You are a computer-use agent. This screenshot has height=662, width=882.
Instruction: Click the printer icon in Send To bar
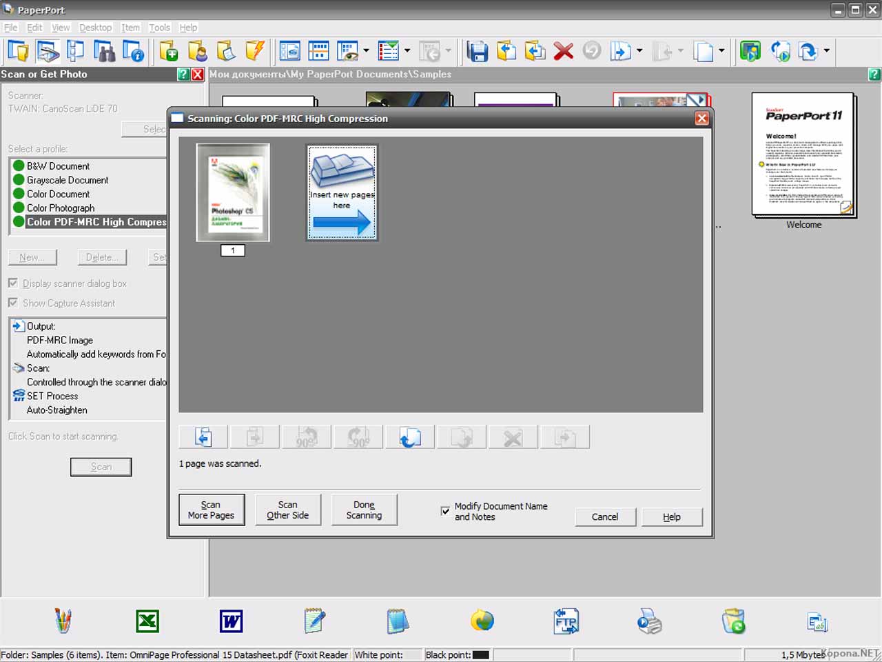click(x=649, y=621)
